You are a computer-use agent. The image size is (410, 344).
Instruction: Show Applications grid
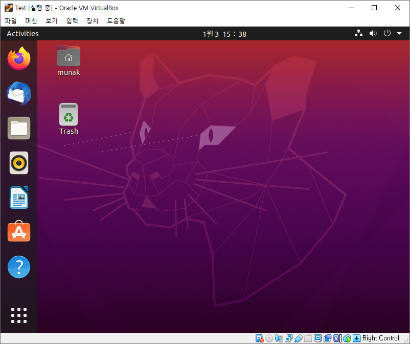(x=19, y=315)
